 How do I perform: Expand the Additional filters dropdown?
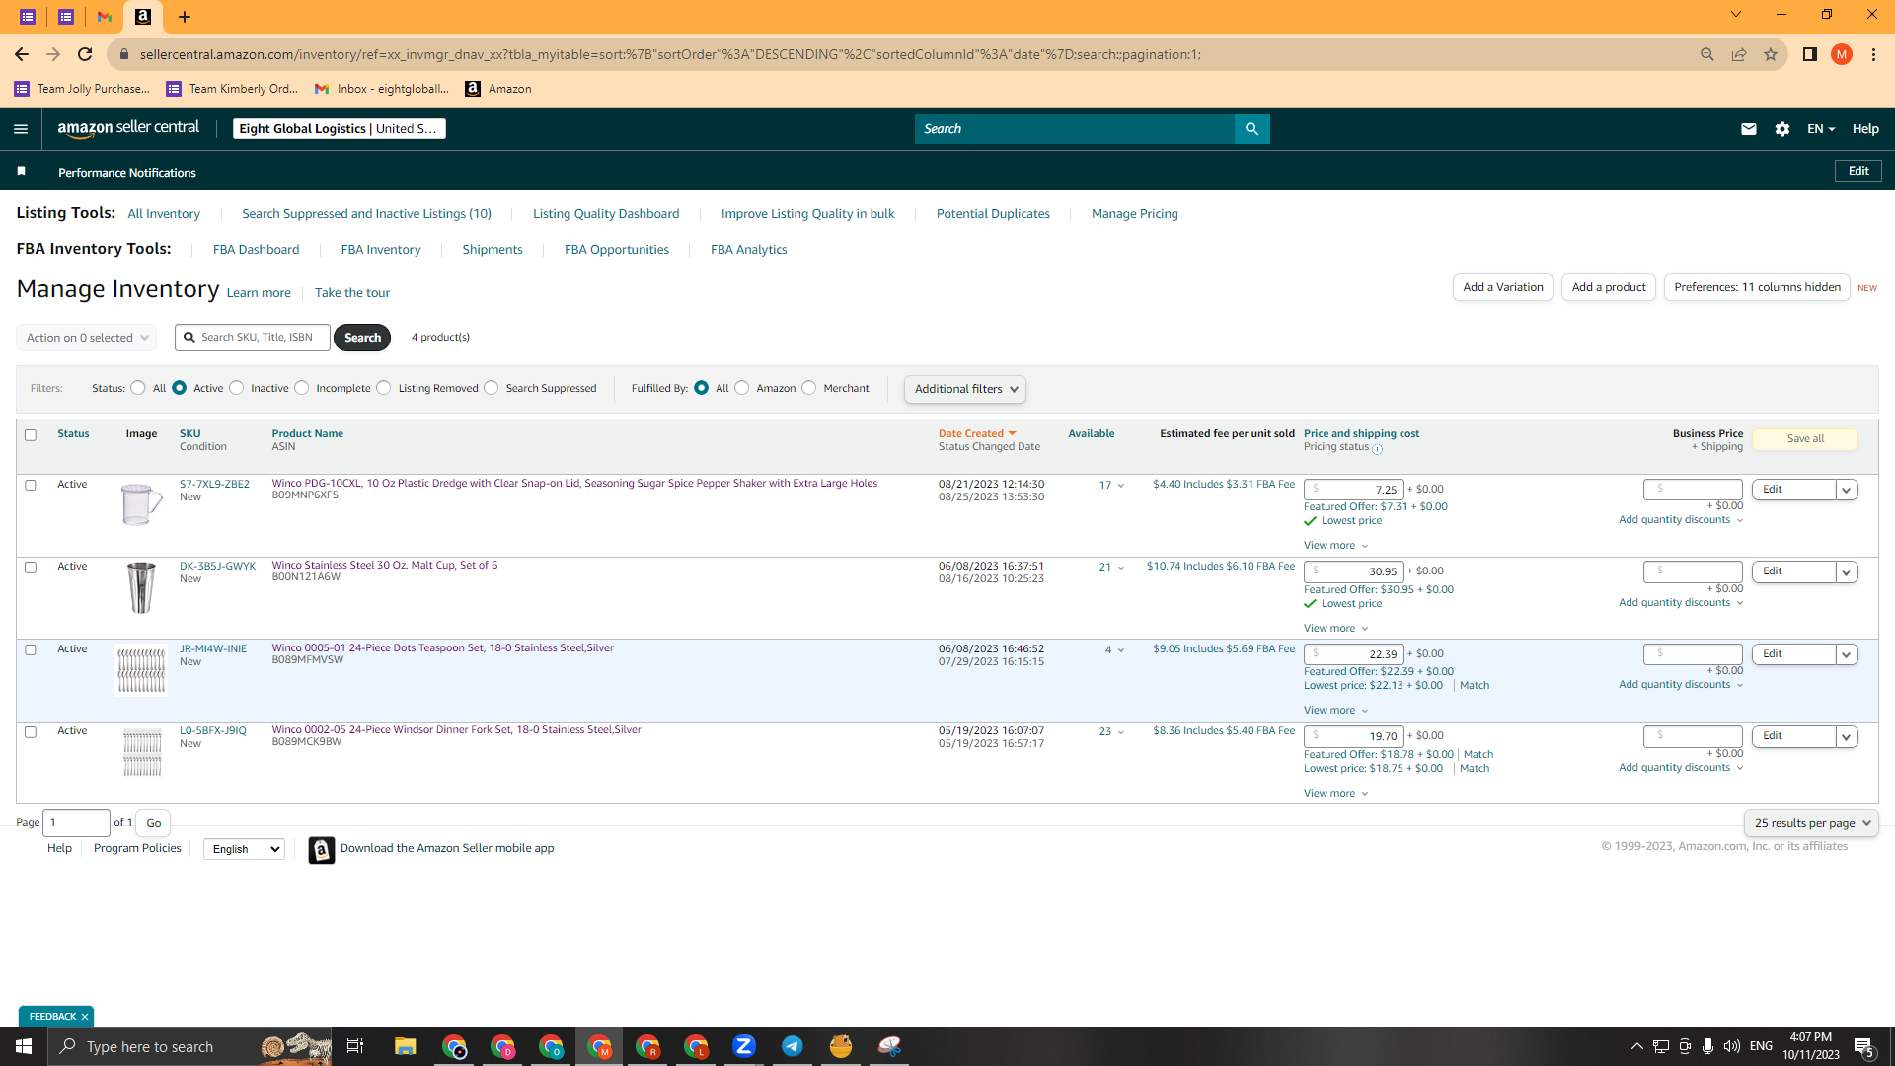click(x=965, y=389)
